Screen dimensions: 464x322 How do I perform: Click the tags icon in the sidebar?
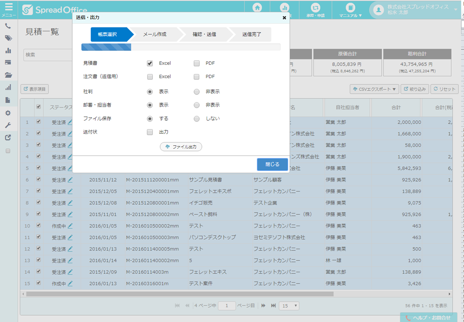click(x=8, y=38)
